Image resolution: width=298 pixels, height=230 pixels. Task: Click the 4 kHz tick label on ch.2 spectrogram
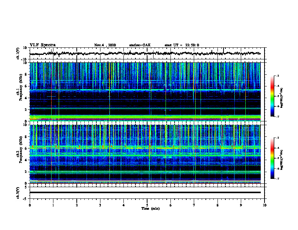click(x=26, y=160)
